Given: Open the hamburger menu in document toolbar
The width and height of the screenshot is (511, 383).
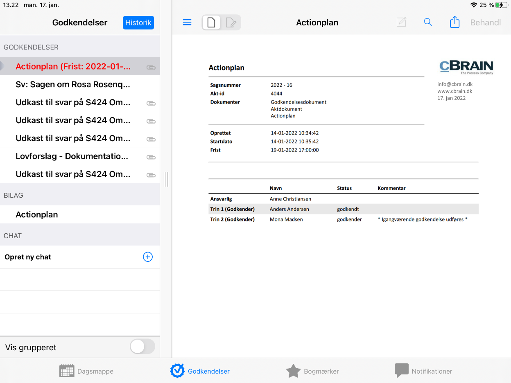Looking at the screenshot, I should coord(187,23).
